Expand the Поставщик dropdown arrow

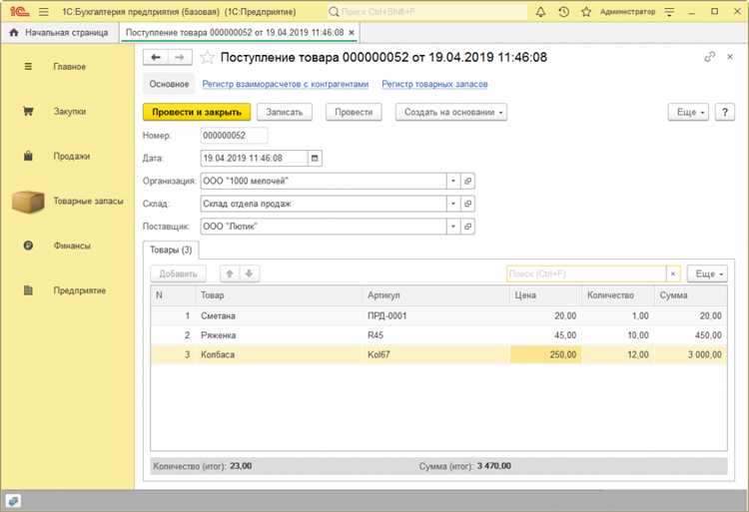(452, 227)
